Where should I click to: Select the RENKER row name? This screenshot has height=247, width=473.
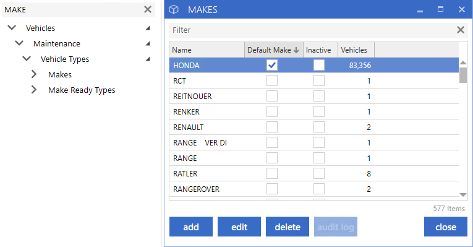[186, 111]
